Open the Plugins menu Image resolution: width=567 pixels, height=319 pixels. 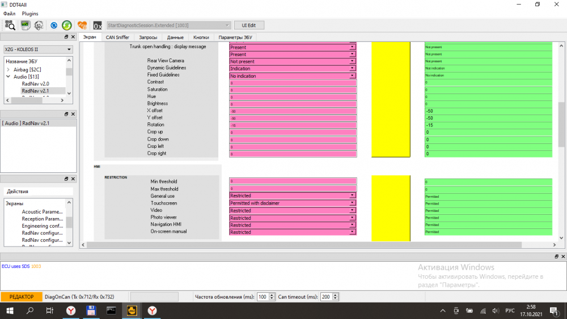(30, 14)
